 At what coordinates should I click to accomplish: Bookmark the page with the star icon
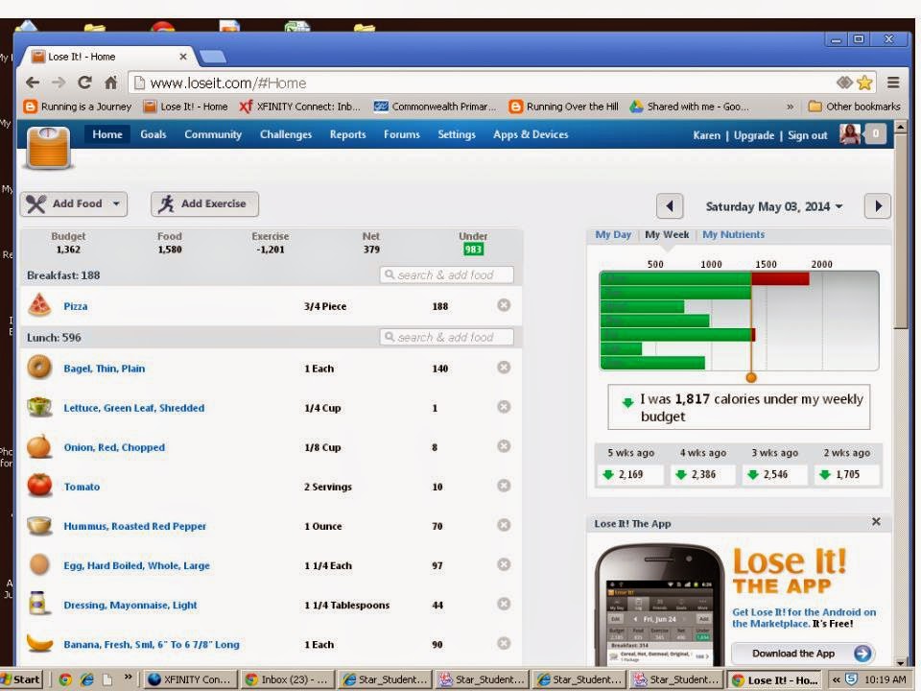(x=864, y=83)
